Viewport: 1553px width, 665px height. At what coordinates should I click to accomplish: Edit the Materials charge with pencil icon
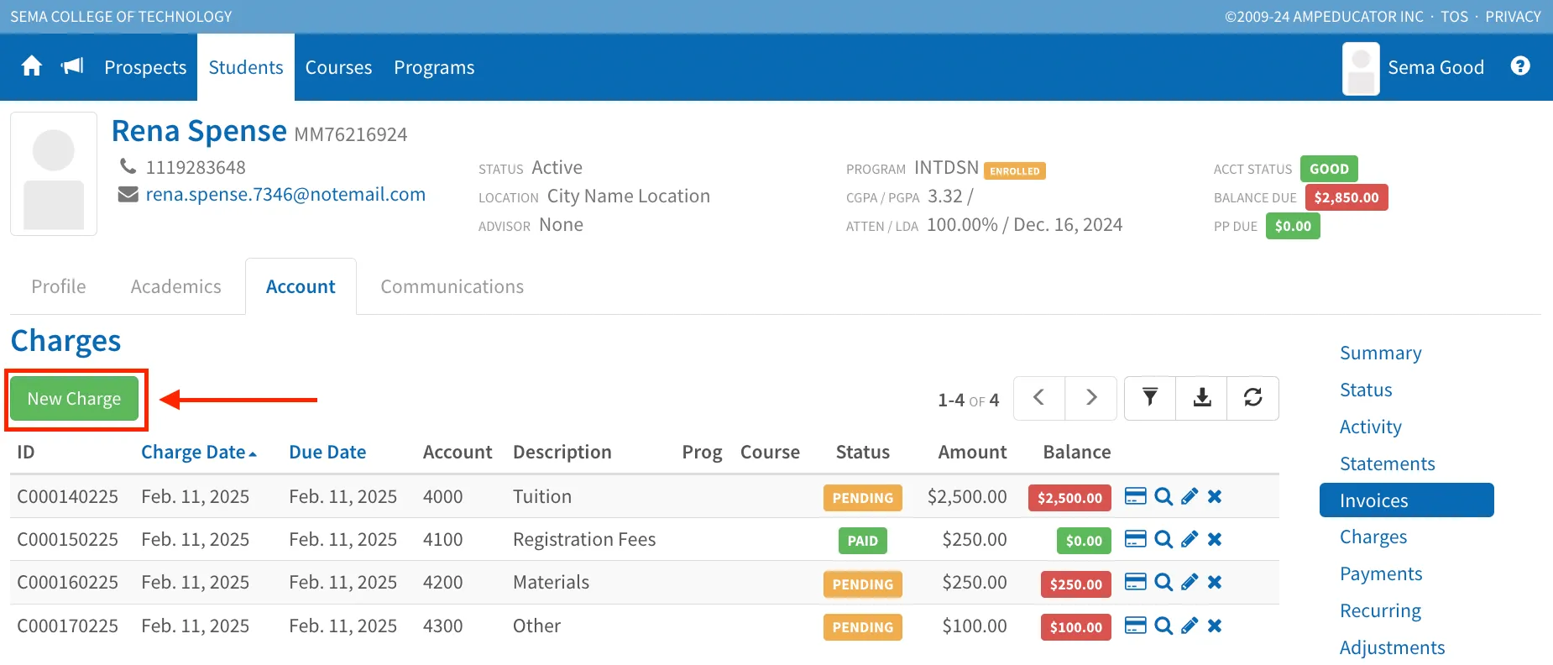coord(1189,583)
